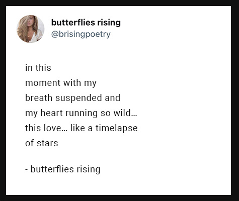Screen dimensions: 239x201
Task: Select the word "moment" in the poem
Action: click(43, 83)
